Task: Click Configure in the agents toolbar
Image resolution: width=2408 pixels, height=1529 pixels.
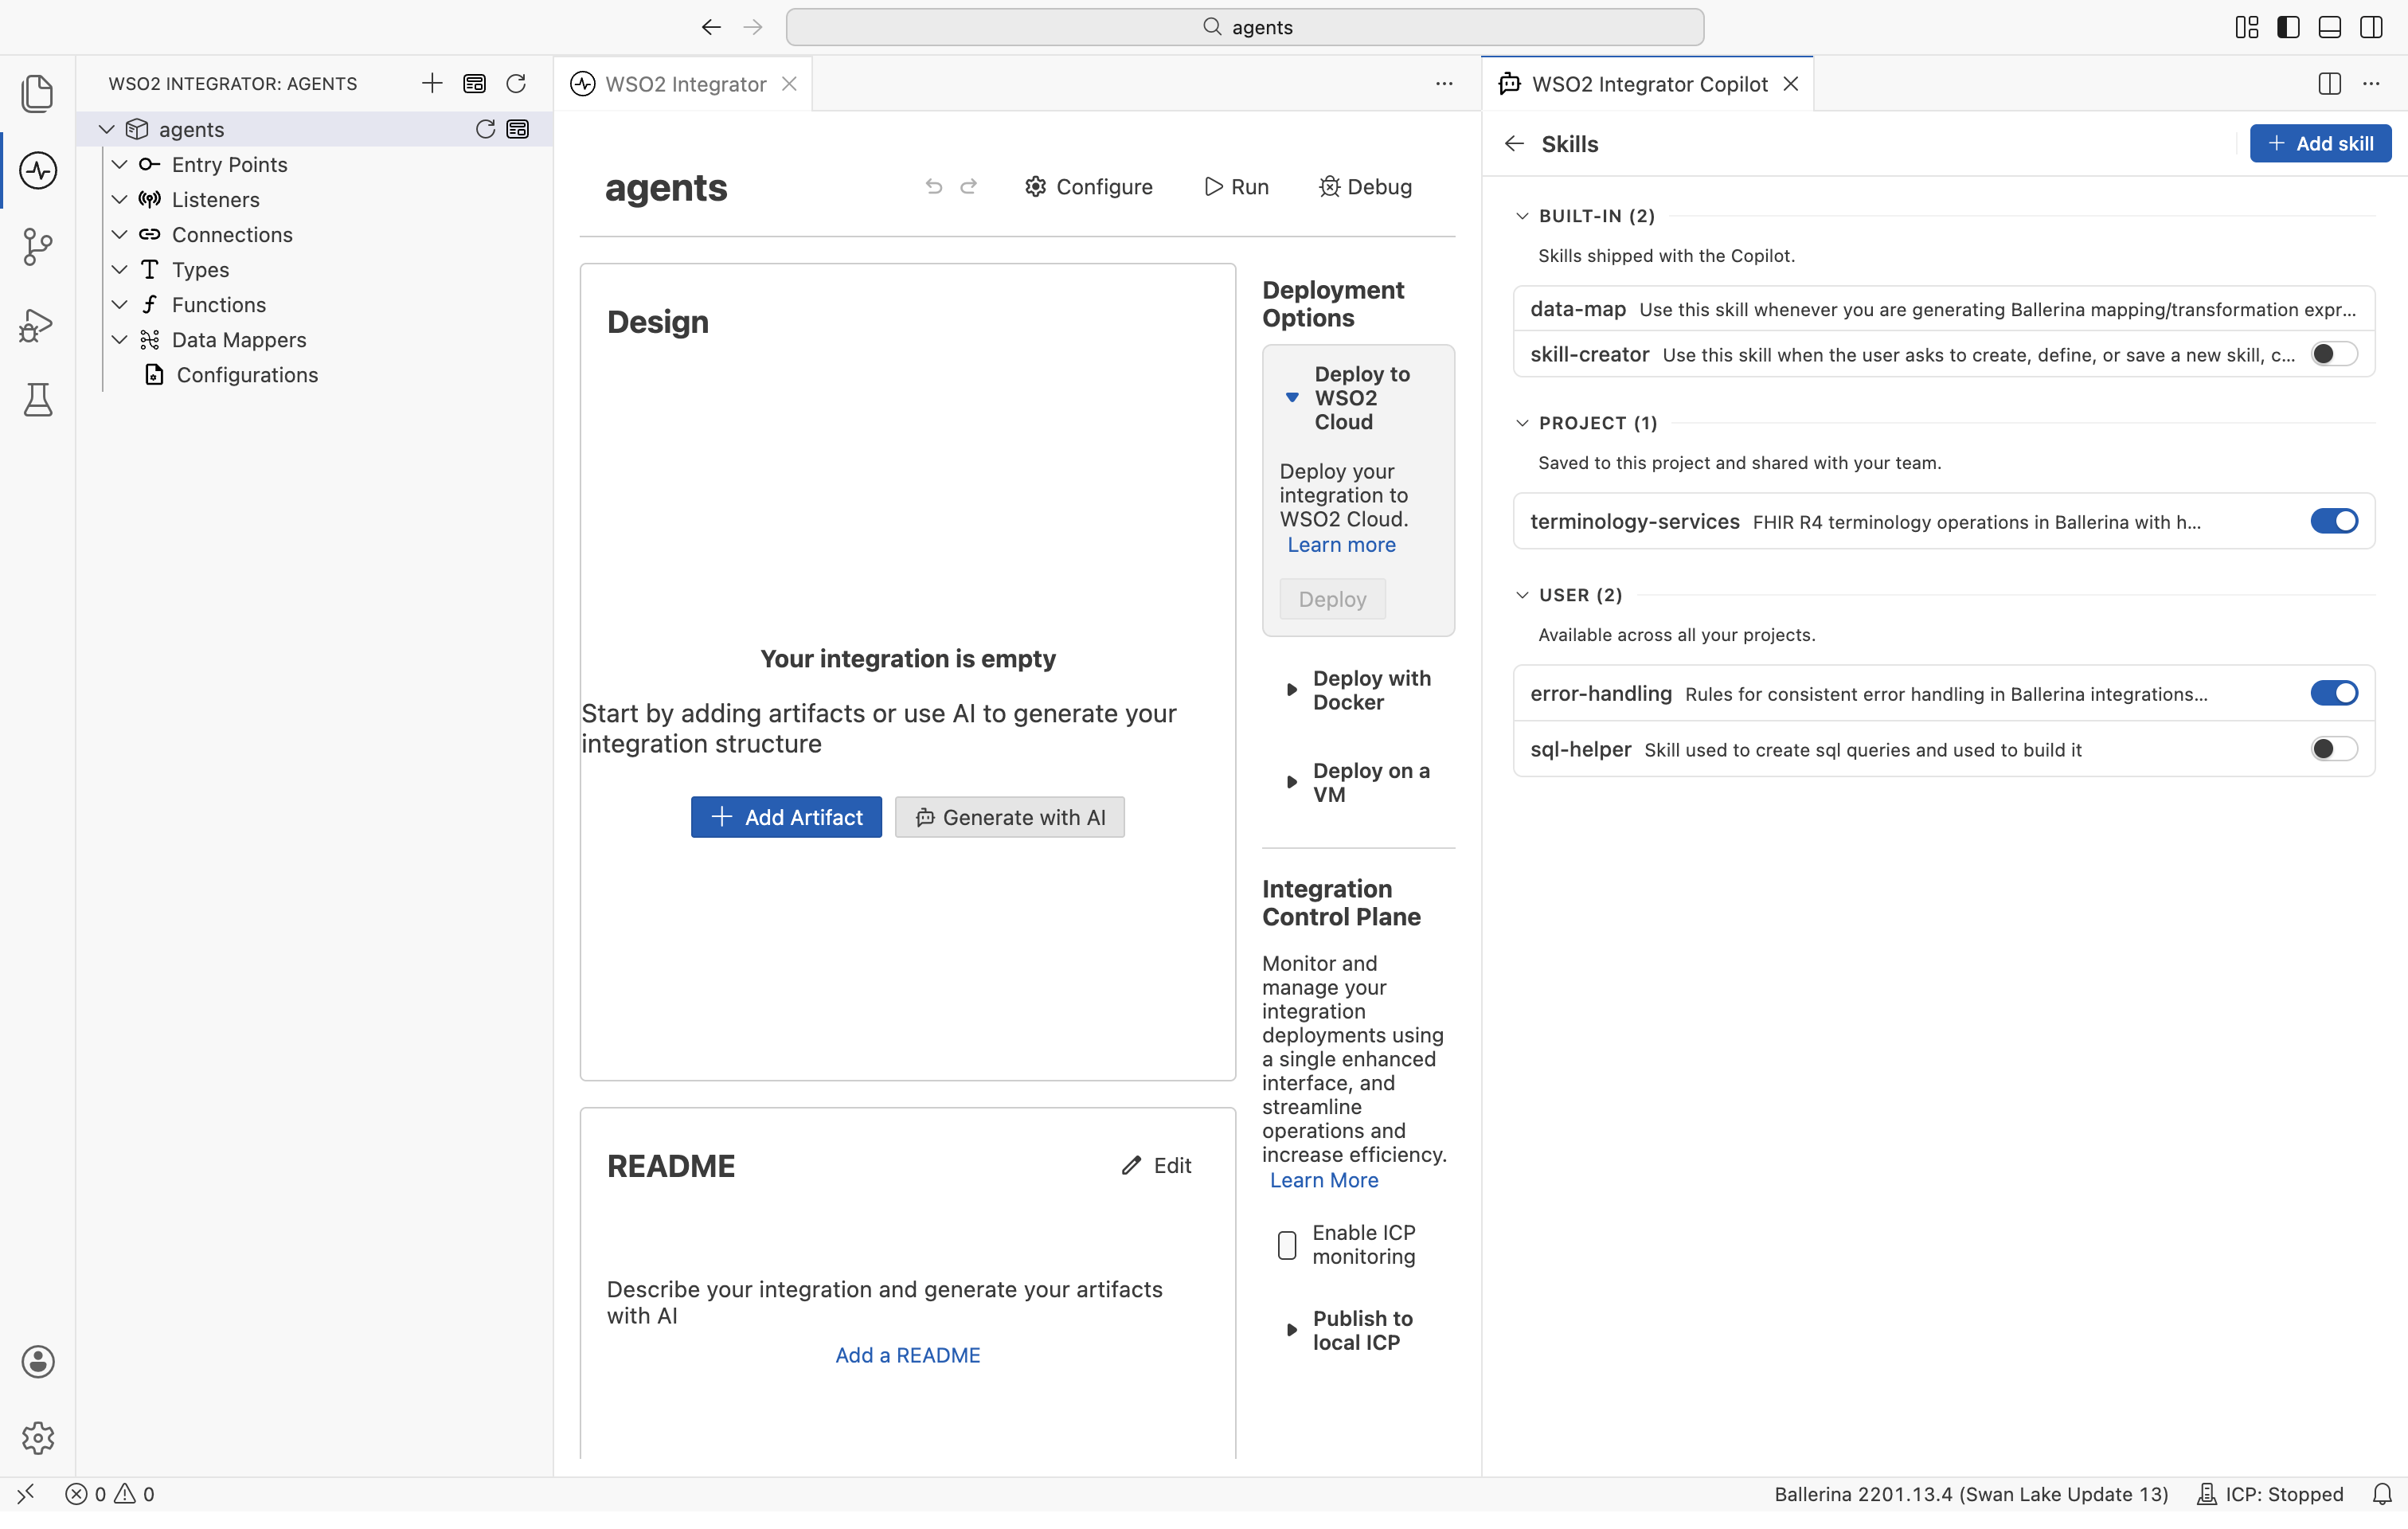Action: click(x=1089, y=186)
